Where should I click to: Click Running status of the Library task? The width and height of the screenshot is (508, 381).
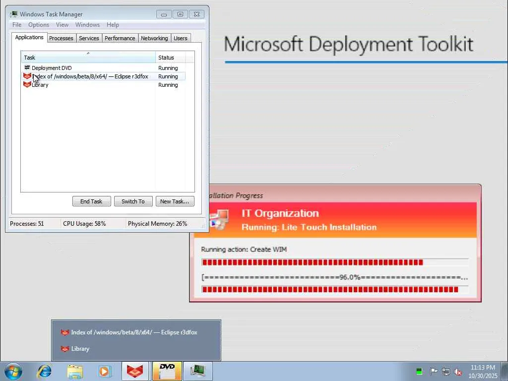pyautogui.click(x=168, y=84)
